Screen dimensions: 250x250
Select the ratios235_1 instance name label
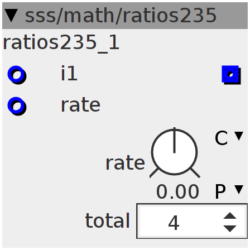(61, 43)
